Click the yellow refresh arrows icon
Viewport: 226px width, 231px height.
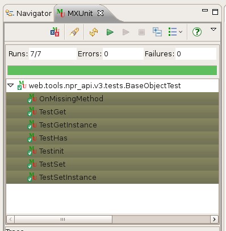[x=94, y=32]
